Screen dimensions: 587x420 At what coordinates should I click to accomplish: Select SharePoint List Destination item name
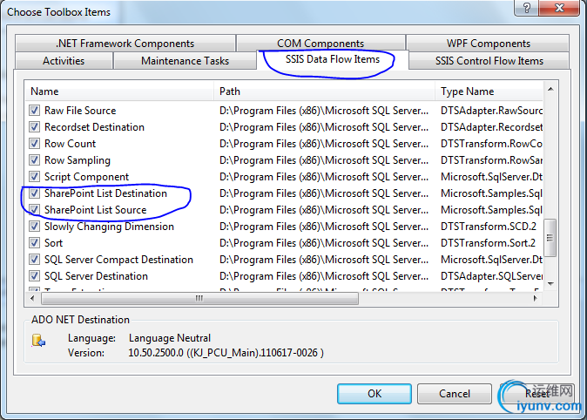point(105,193)
